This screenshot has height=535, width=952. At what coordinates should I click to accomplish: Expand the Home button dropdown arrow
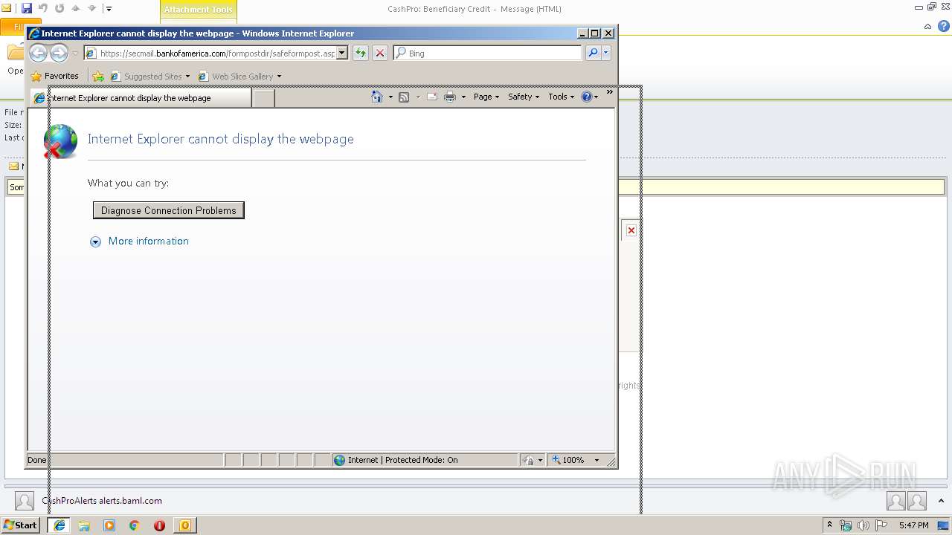click(390, 97)
